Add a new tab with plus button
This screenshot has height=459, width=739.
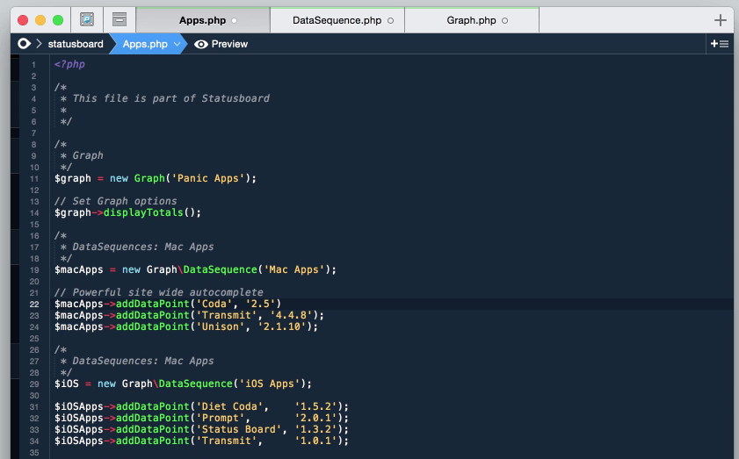point(721,20)
